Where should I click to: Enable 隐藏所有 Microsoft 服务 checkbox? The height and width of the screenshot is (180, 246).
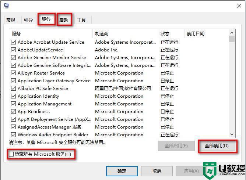11,154
